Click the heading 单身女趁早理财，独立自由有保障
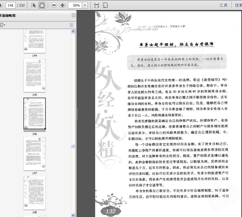 point(176,45)
